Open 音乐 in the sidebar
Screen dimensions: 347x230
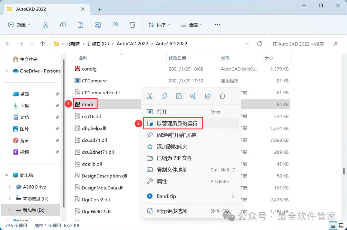24,140
